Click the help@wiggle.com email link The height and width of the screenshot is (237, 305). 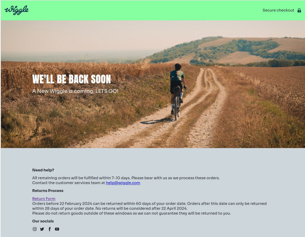coord(123,183)
